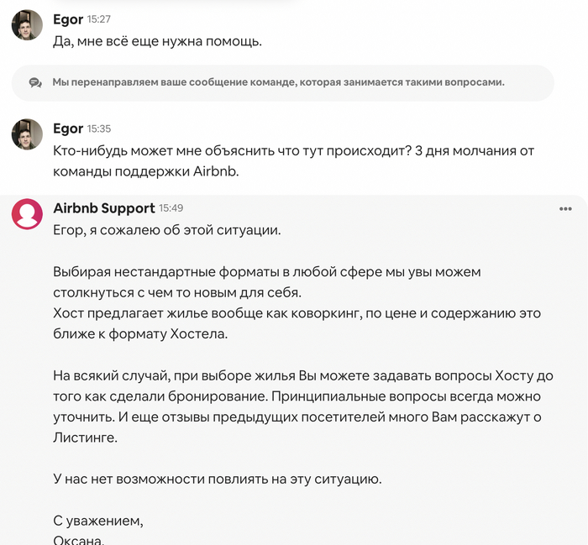Image resolution: width=588 pixels, height=545 pixels.
Task: Click the chat bubble icon in the redirect notice
Action: (x=35, y=82)
